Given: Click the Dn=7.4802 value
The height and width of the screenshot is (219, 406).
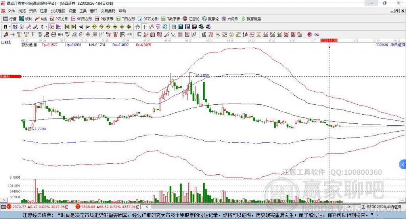Looking at the screenshot, I should point(121,45).
